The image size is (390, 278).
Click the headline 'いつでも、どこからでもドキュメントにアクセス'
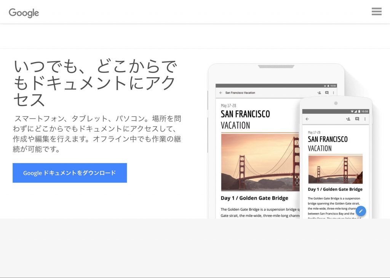point(95,83)
